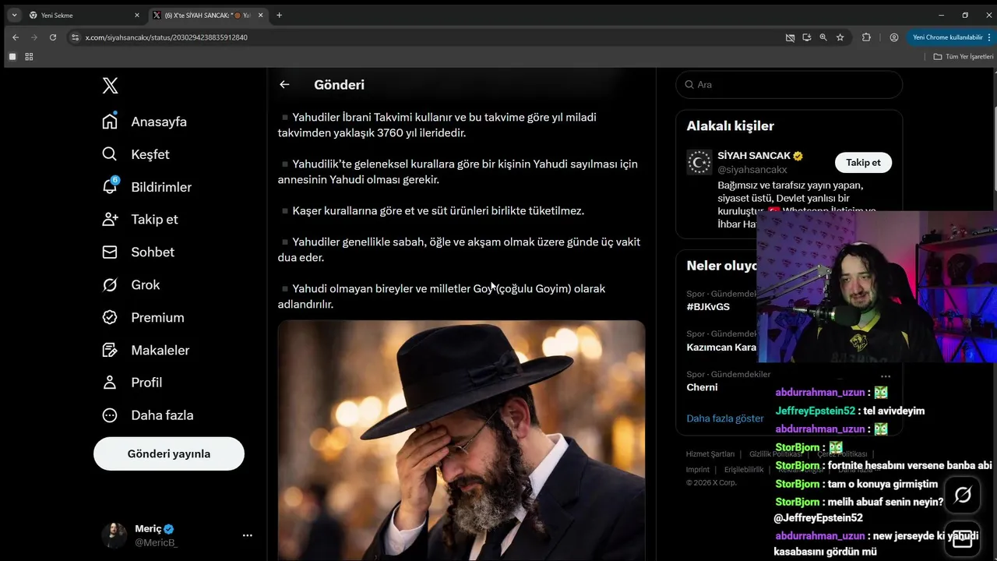
Task: Bookmark this page with star icon
Action: [x=840, y=37]
